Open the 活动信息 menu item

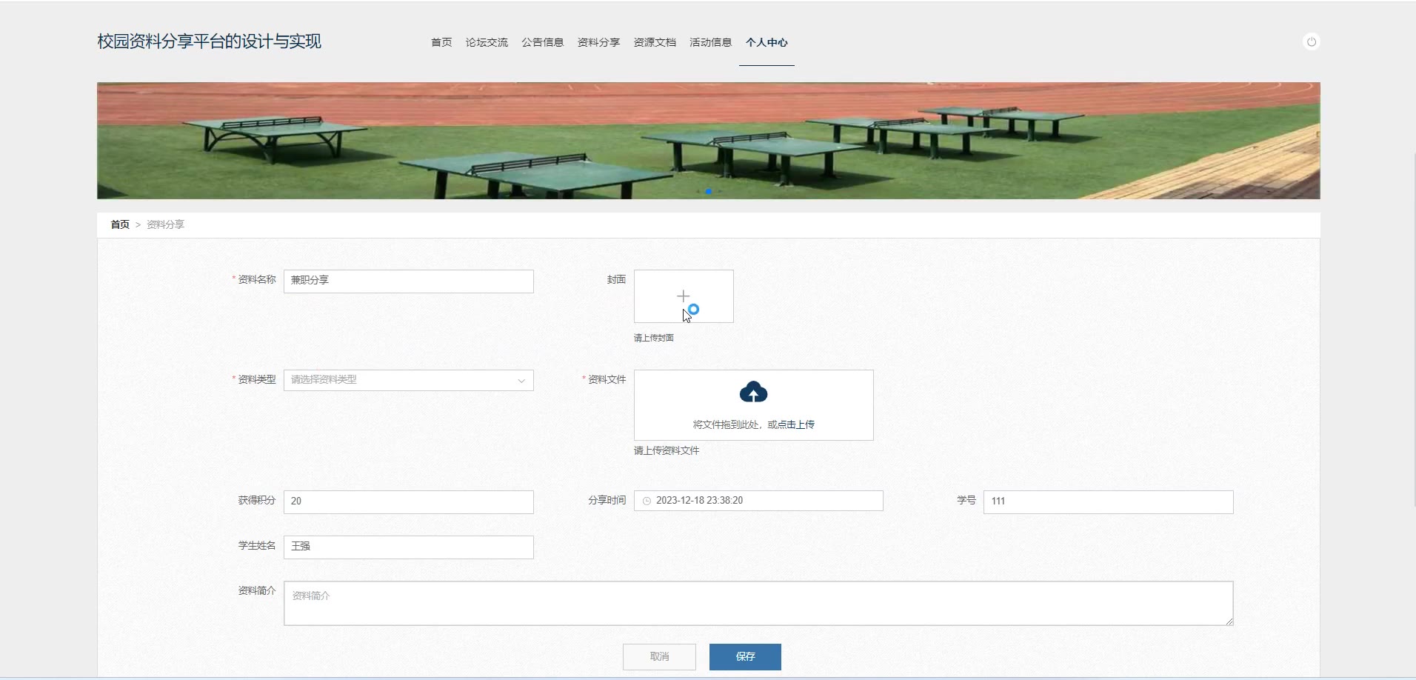coord(711,42)
